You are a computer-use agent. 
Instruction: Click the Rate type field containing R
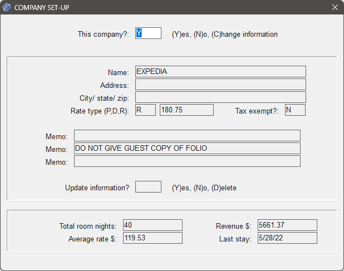[145, 110]
